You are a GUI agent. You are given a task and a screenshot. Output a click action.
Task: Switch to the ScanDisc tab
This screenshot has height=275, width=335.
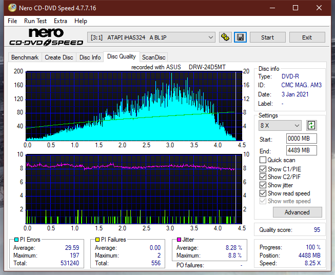[153, 57]
